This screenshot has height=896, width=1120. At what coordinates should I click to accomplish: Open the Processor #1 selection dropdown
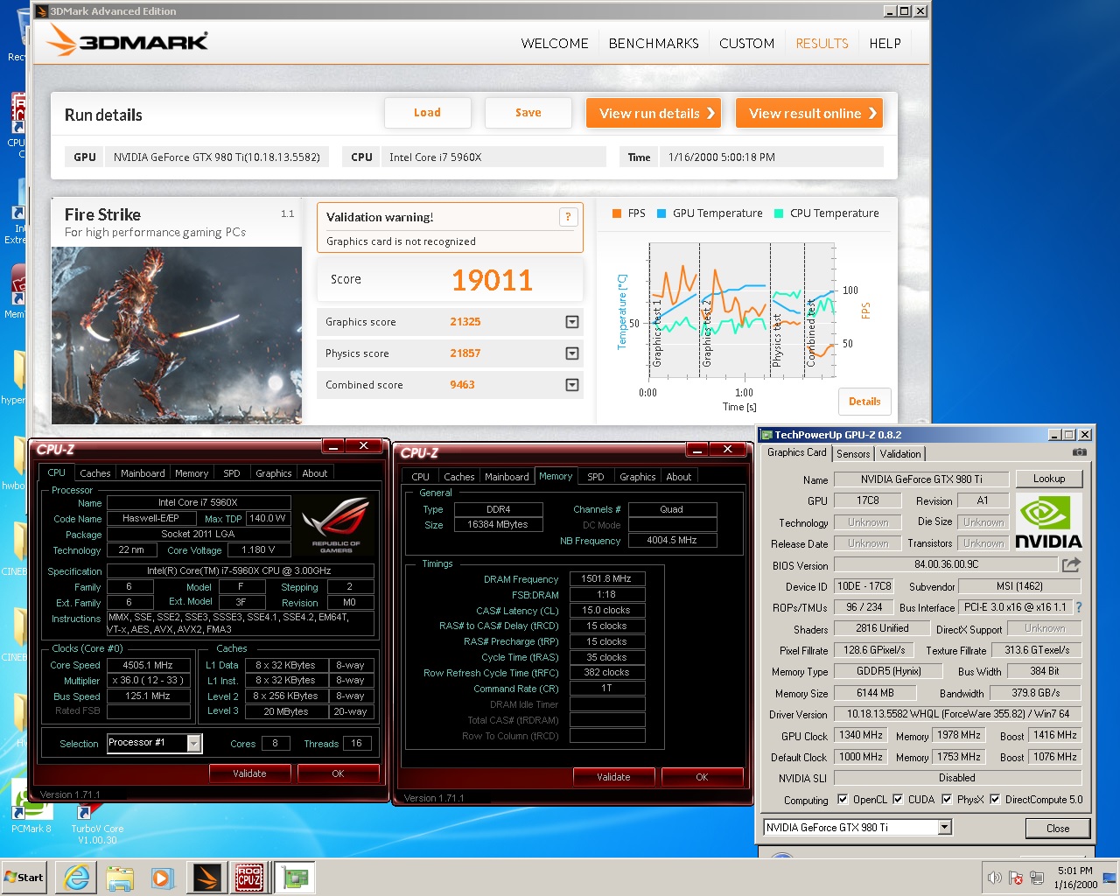pos(194,744)
